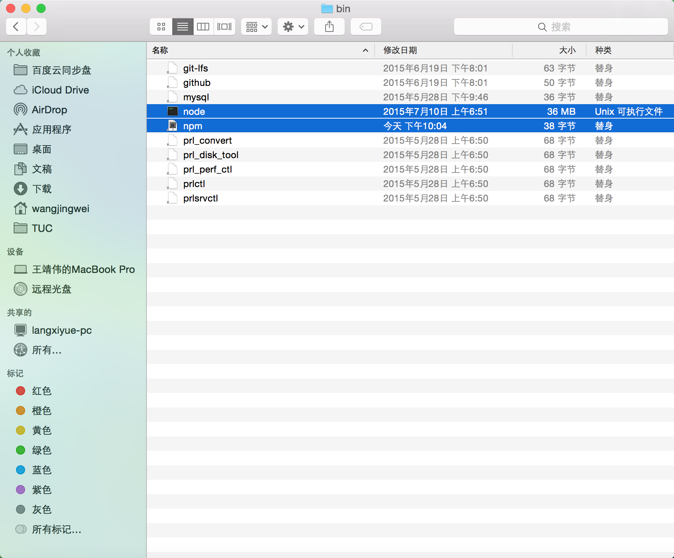This screenshot has width=674, height=558.
Task: Select the red tag 红色
Action: [41, 391]
